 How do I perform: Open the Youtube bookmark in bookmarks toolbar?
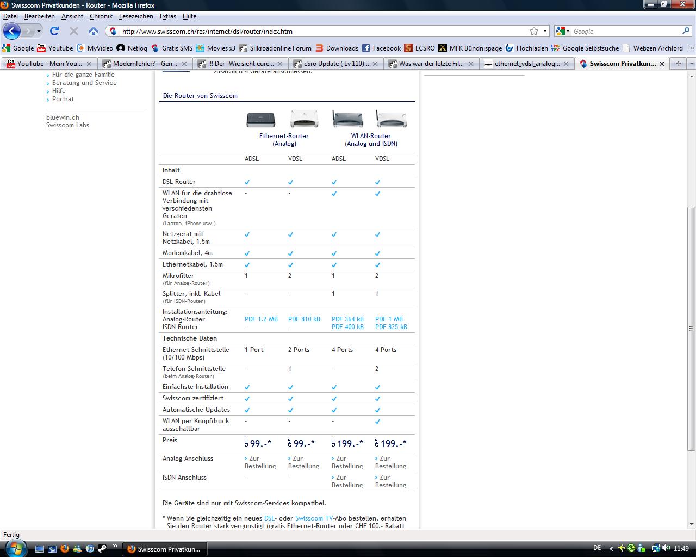pyautogui.click(x=54, y=48)
